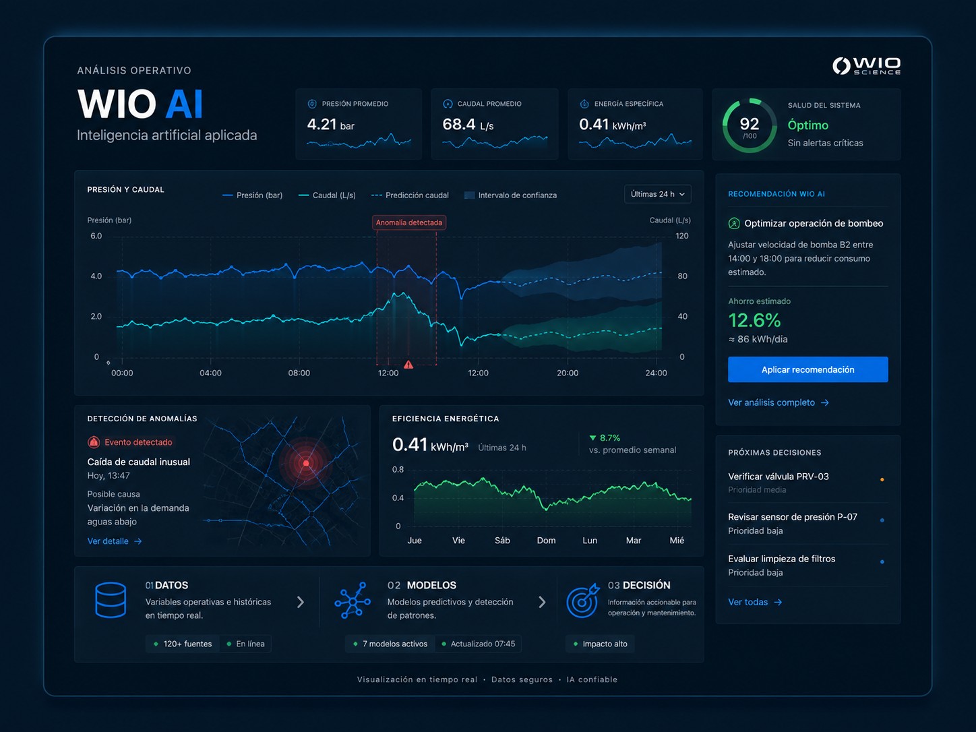Click the Decisión target icon

(583, 601)
